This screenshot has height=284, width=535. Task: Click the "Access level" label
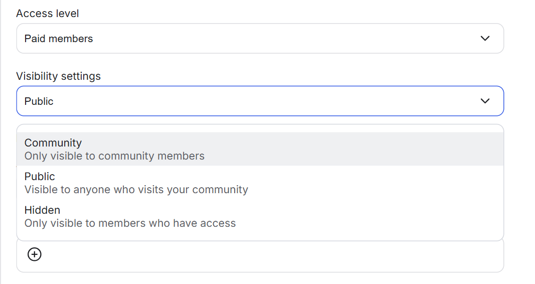pos(48,14)
